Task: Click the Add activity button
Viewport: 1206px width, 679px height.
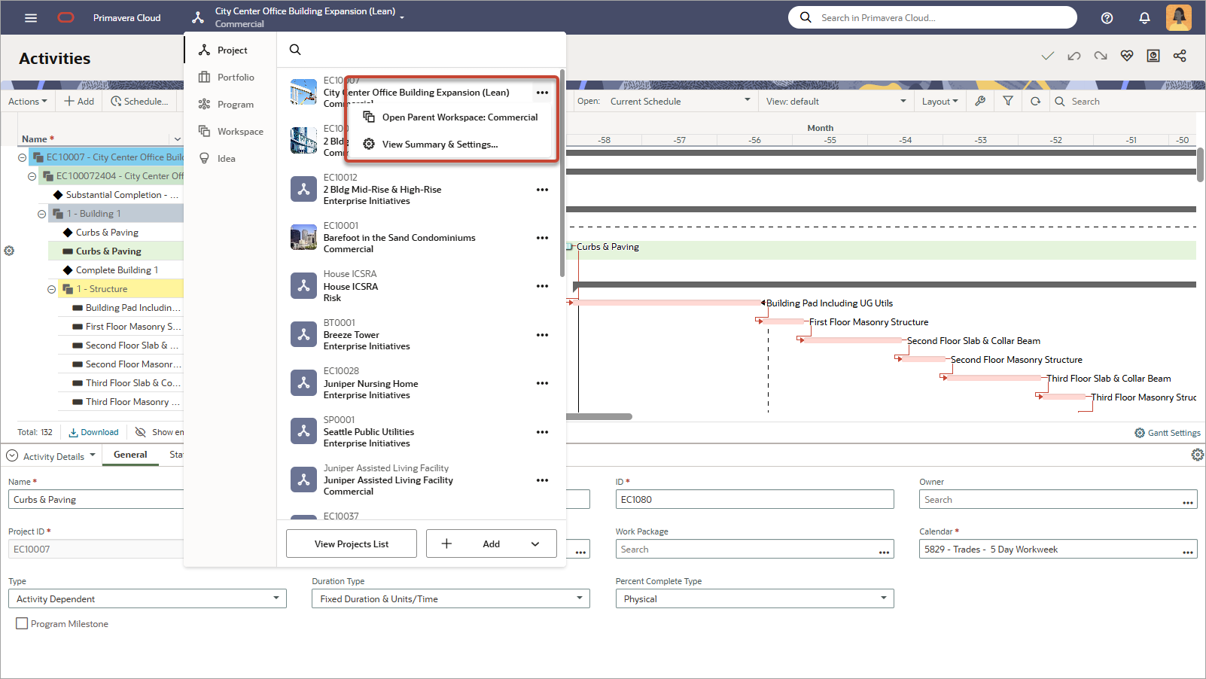Action: (x=79, y=101)
